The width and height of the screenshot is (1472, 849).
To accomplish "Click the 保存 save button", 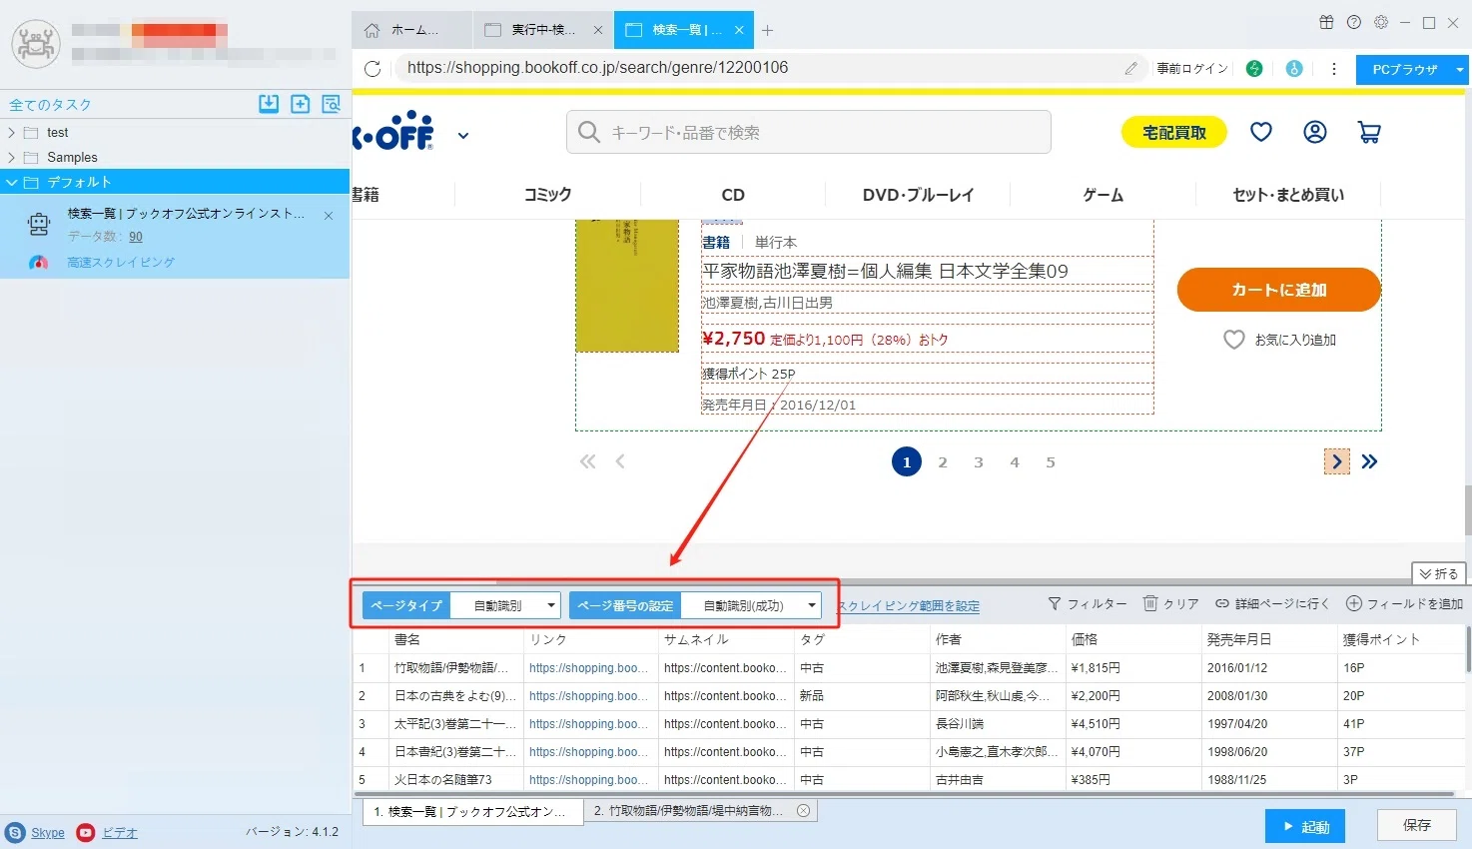I will (x=1417, y=825).
